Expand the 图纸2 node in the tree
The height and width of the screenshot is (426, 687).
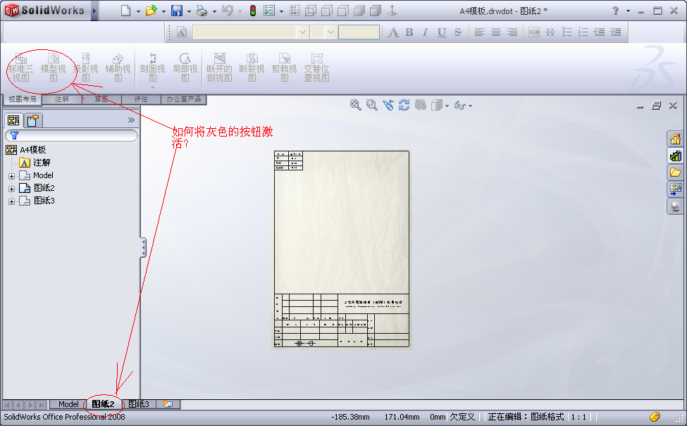(x=11, y=189)
